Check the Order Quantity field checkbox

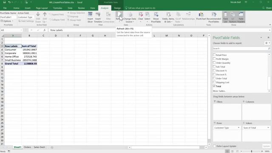point(214,62)
